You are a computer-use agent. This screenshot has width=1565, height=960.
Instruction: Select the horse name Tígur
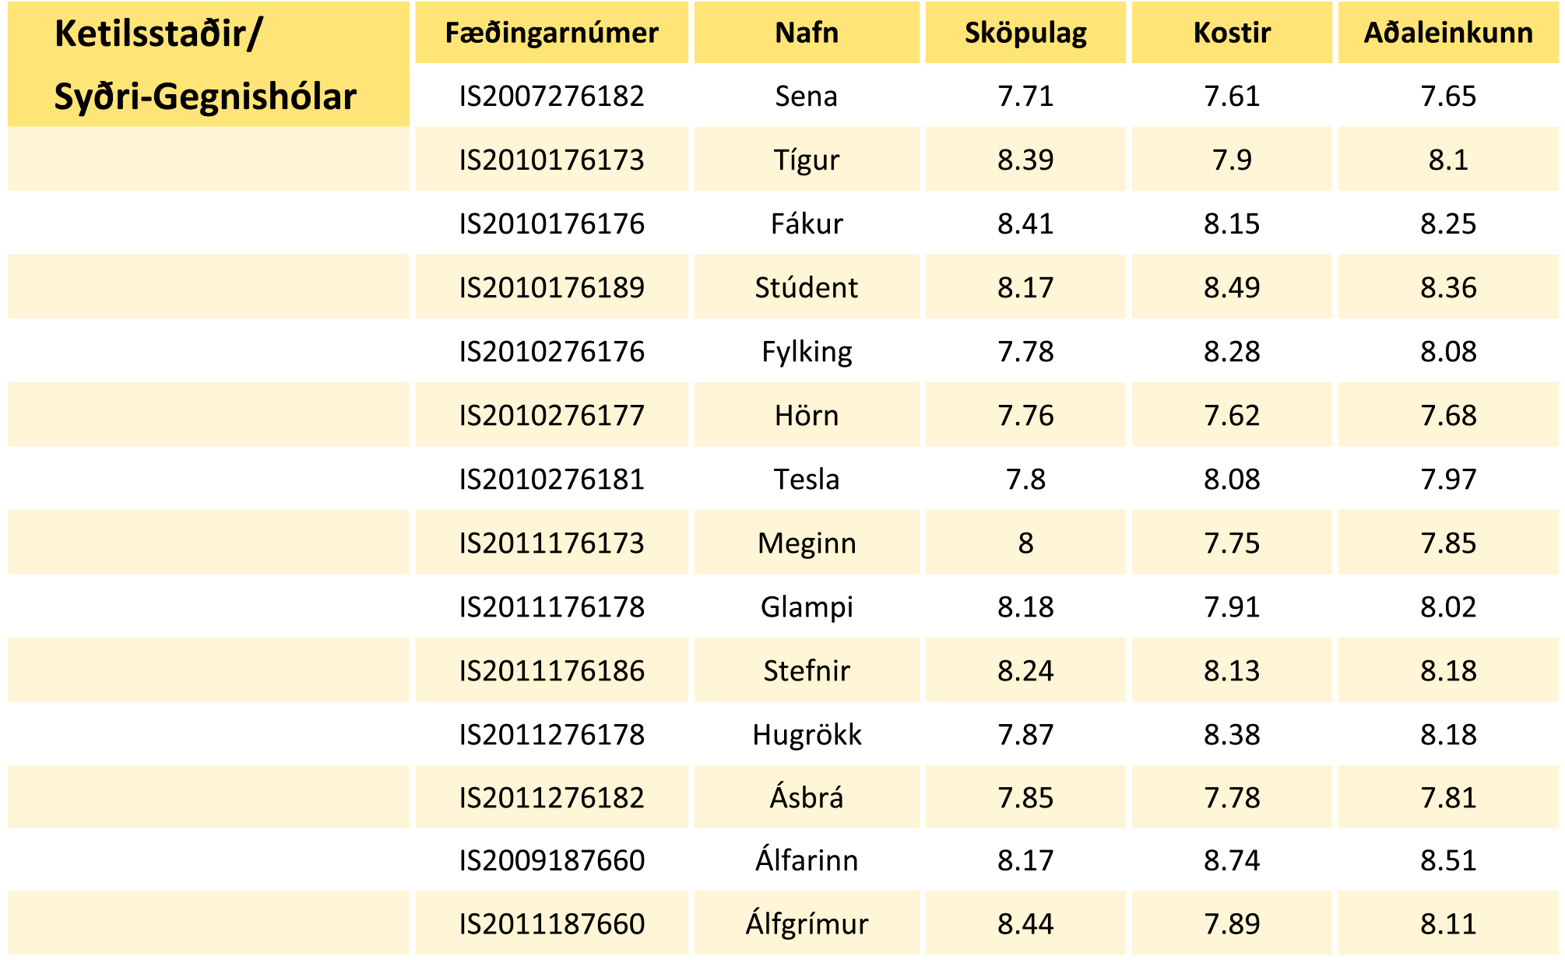(807, 160)
